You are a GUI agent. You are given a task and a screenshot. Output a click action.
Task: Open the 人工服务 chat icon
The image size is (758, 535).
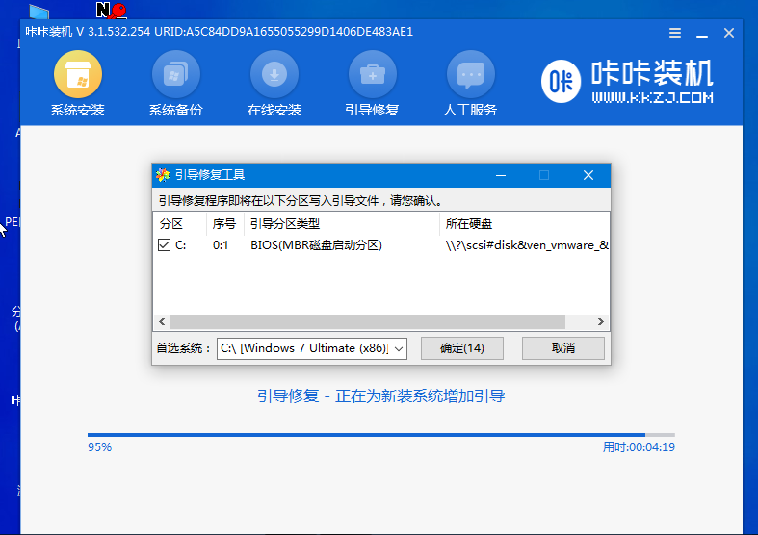click(x=470, y=74)
